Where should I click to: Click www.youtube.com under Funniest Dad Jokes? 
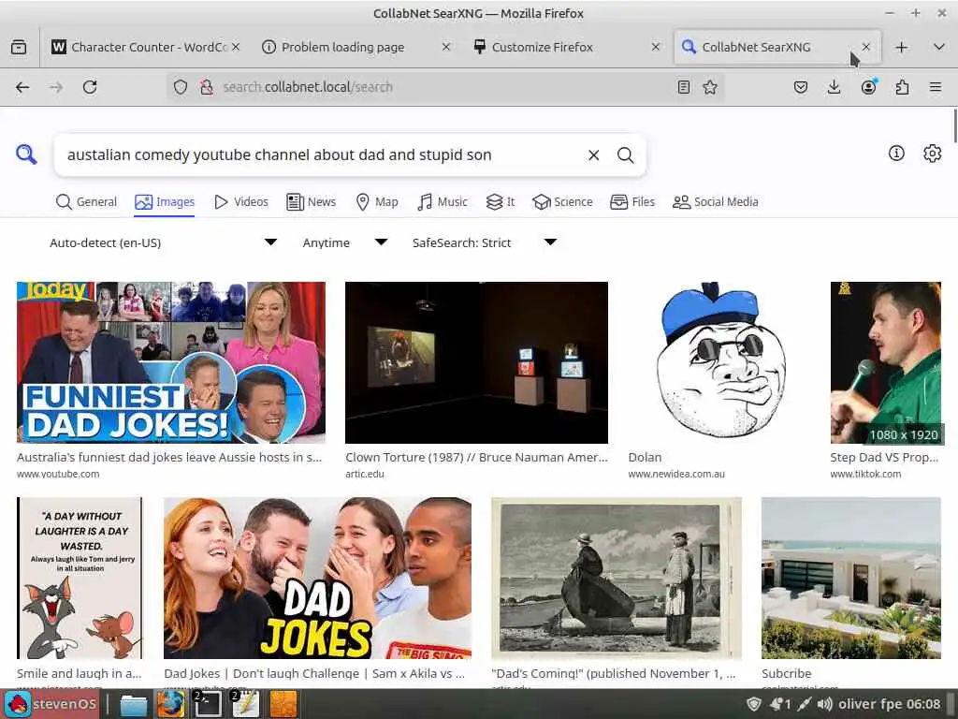click(x=58, y=474)
